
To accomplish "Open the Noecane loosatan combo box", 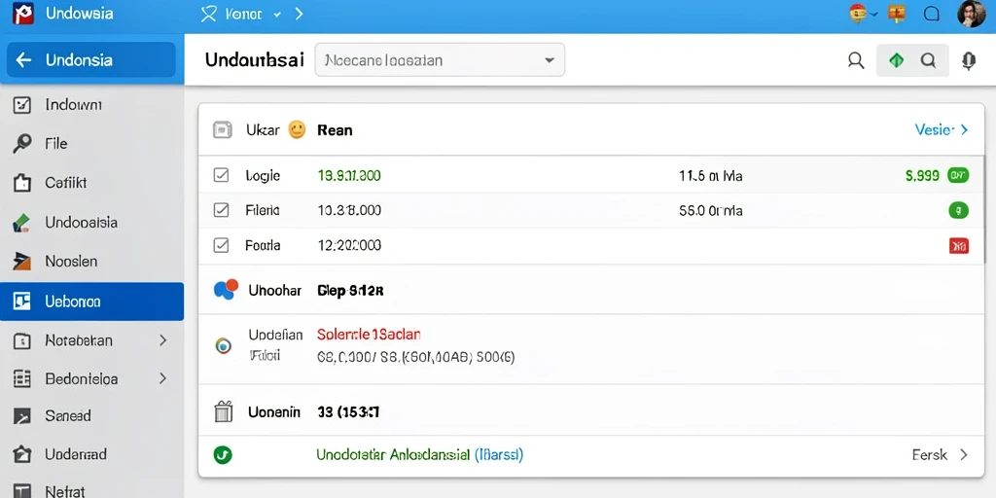I will [x=440, y=60].
